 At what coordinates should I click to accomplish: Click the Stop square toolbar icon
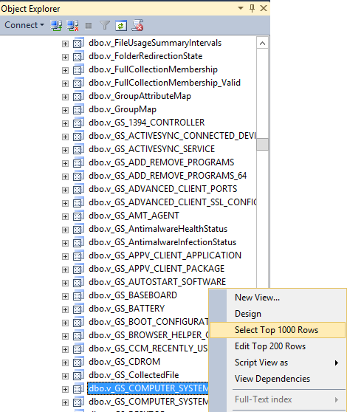tap(89, 26)
